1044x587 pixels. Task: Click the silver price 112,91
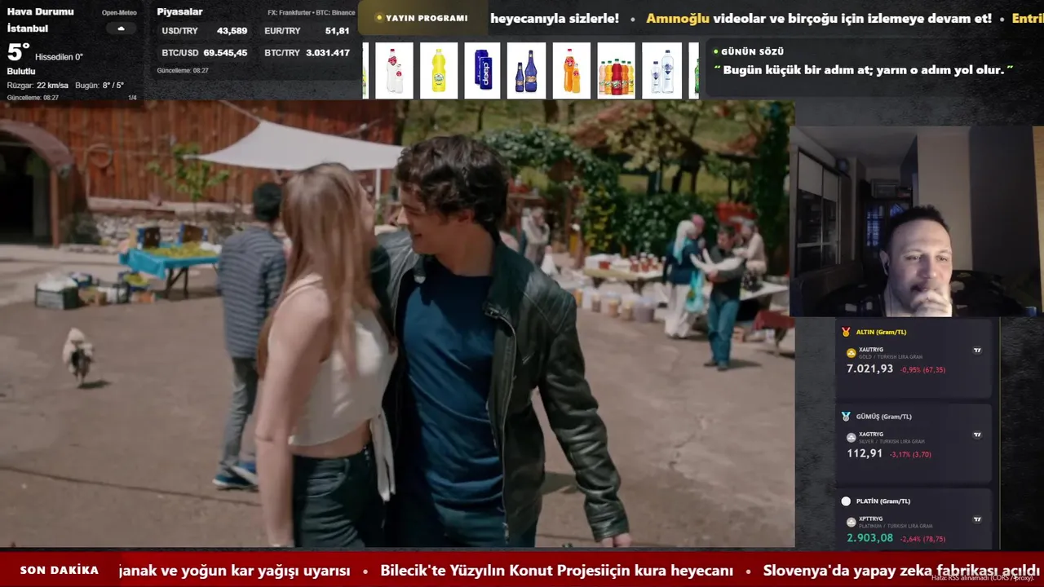865,454
